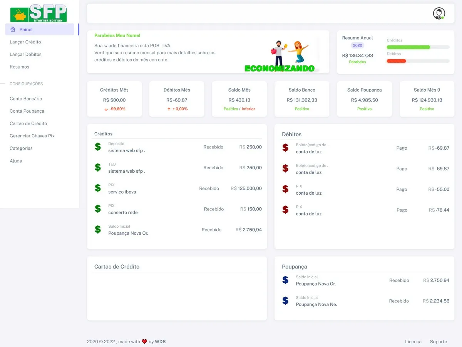
Task: Open Gerenciar Chaves Pix
Action: pyautogui.click(x=32, y=136)
